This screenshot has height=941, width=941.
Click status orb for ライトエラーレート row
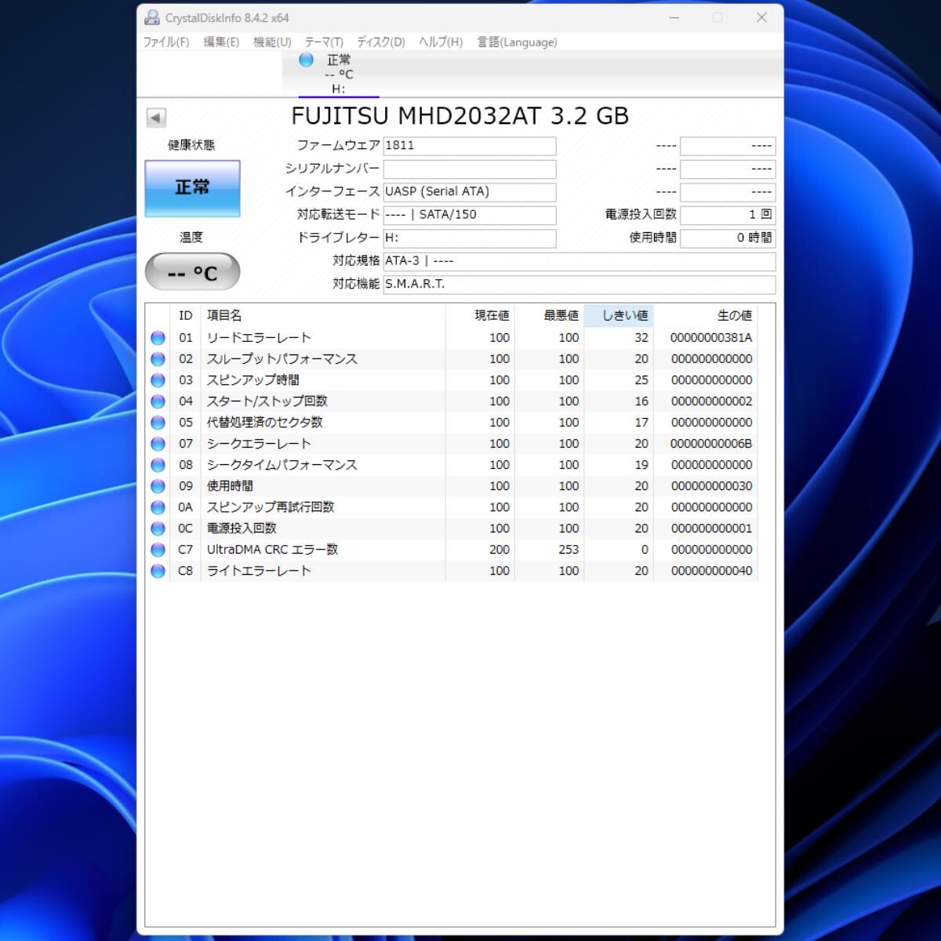point(158,571)
